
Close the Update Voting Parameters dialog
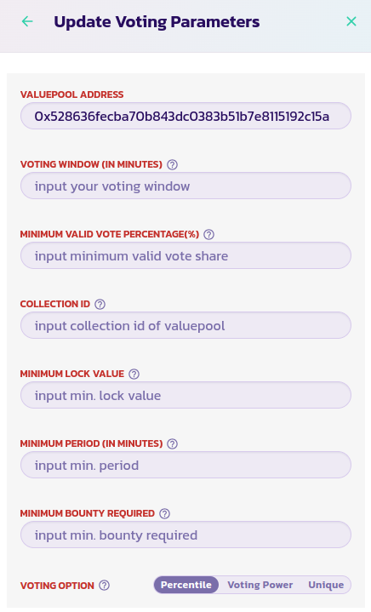click(351, 21)
